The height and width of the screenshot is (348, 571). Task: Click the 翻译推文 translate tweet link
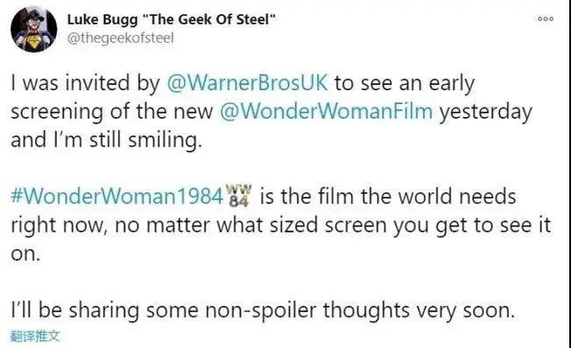(35, 336)
